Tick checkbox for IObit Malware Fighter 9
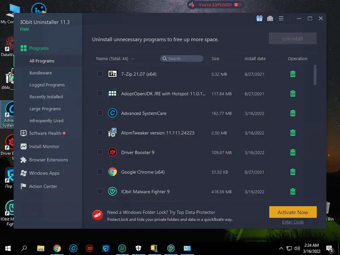 [x=100, y=191]
